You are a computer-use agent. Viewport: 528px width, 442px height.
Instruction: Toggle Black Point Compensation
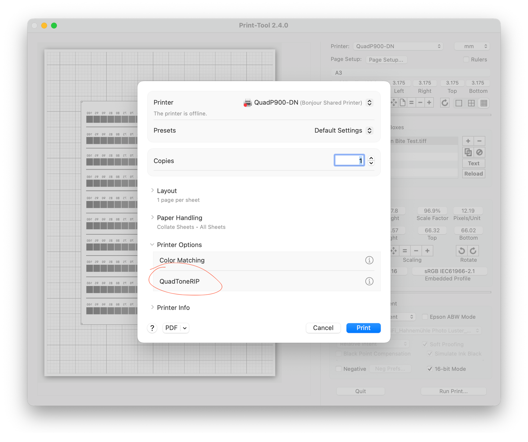point(338,354)
